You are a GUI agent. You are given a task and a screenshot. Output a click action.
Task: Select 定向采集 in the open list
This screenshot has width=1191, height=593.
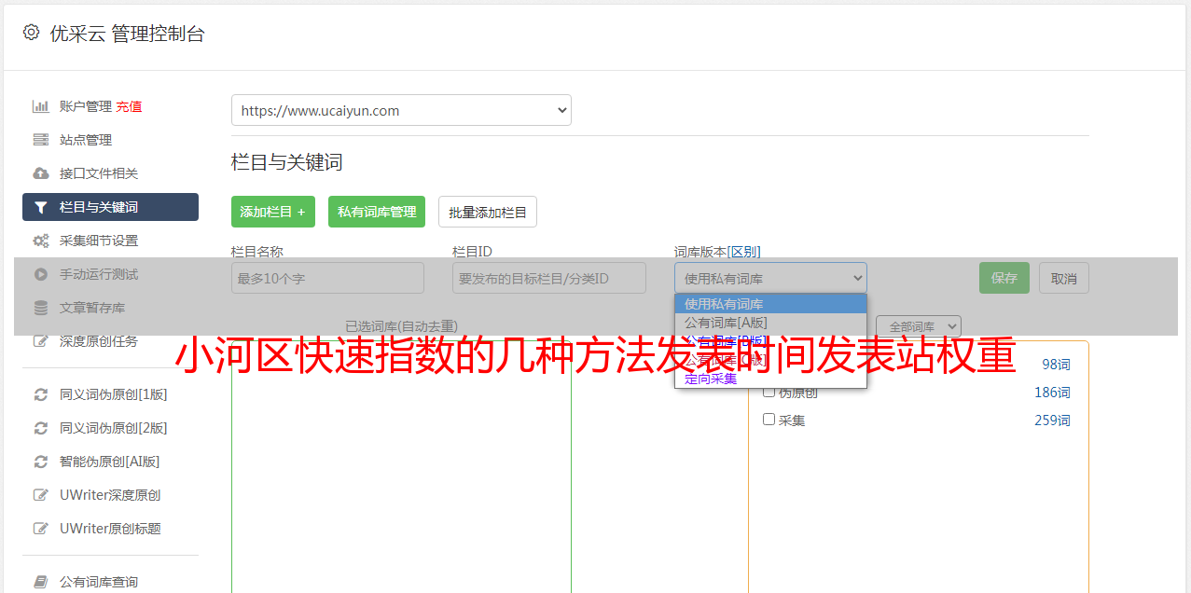(770, 379)
